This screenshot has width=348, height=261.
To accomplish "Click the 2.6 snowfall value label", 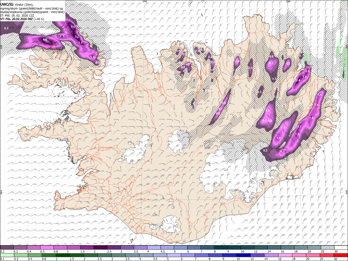I will [x=80, y=43].
